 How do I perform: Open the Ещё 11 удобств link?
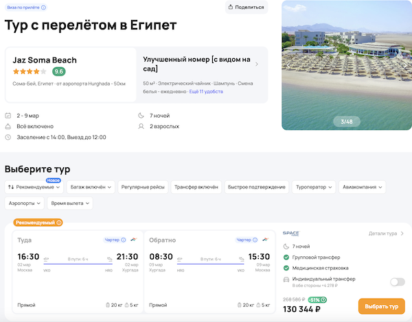[x=208, y=91]
